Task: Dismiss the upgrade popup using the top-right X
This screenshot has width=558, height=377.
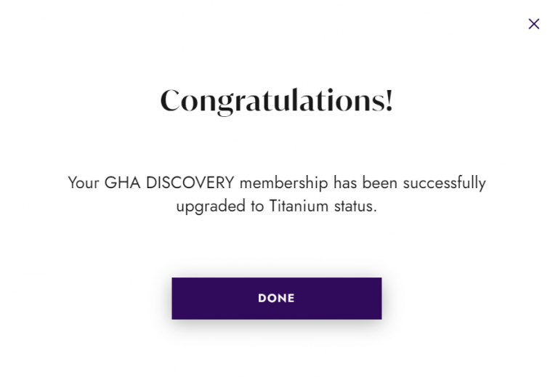Action: pos(534,24)
